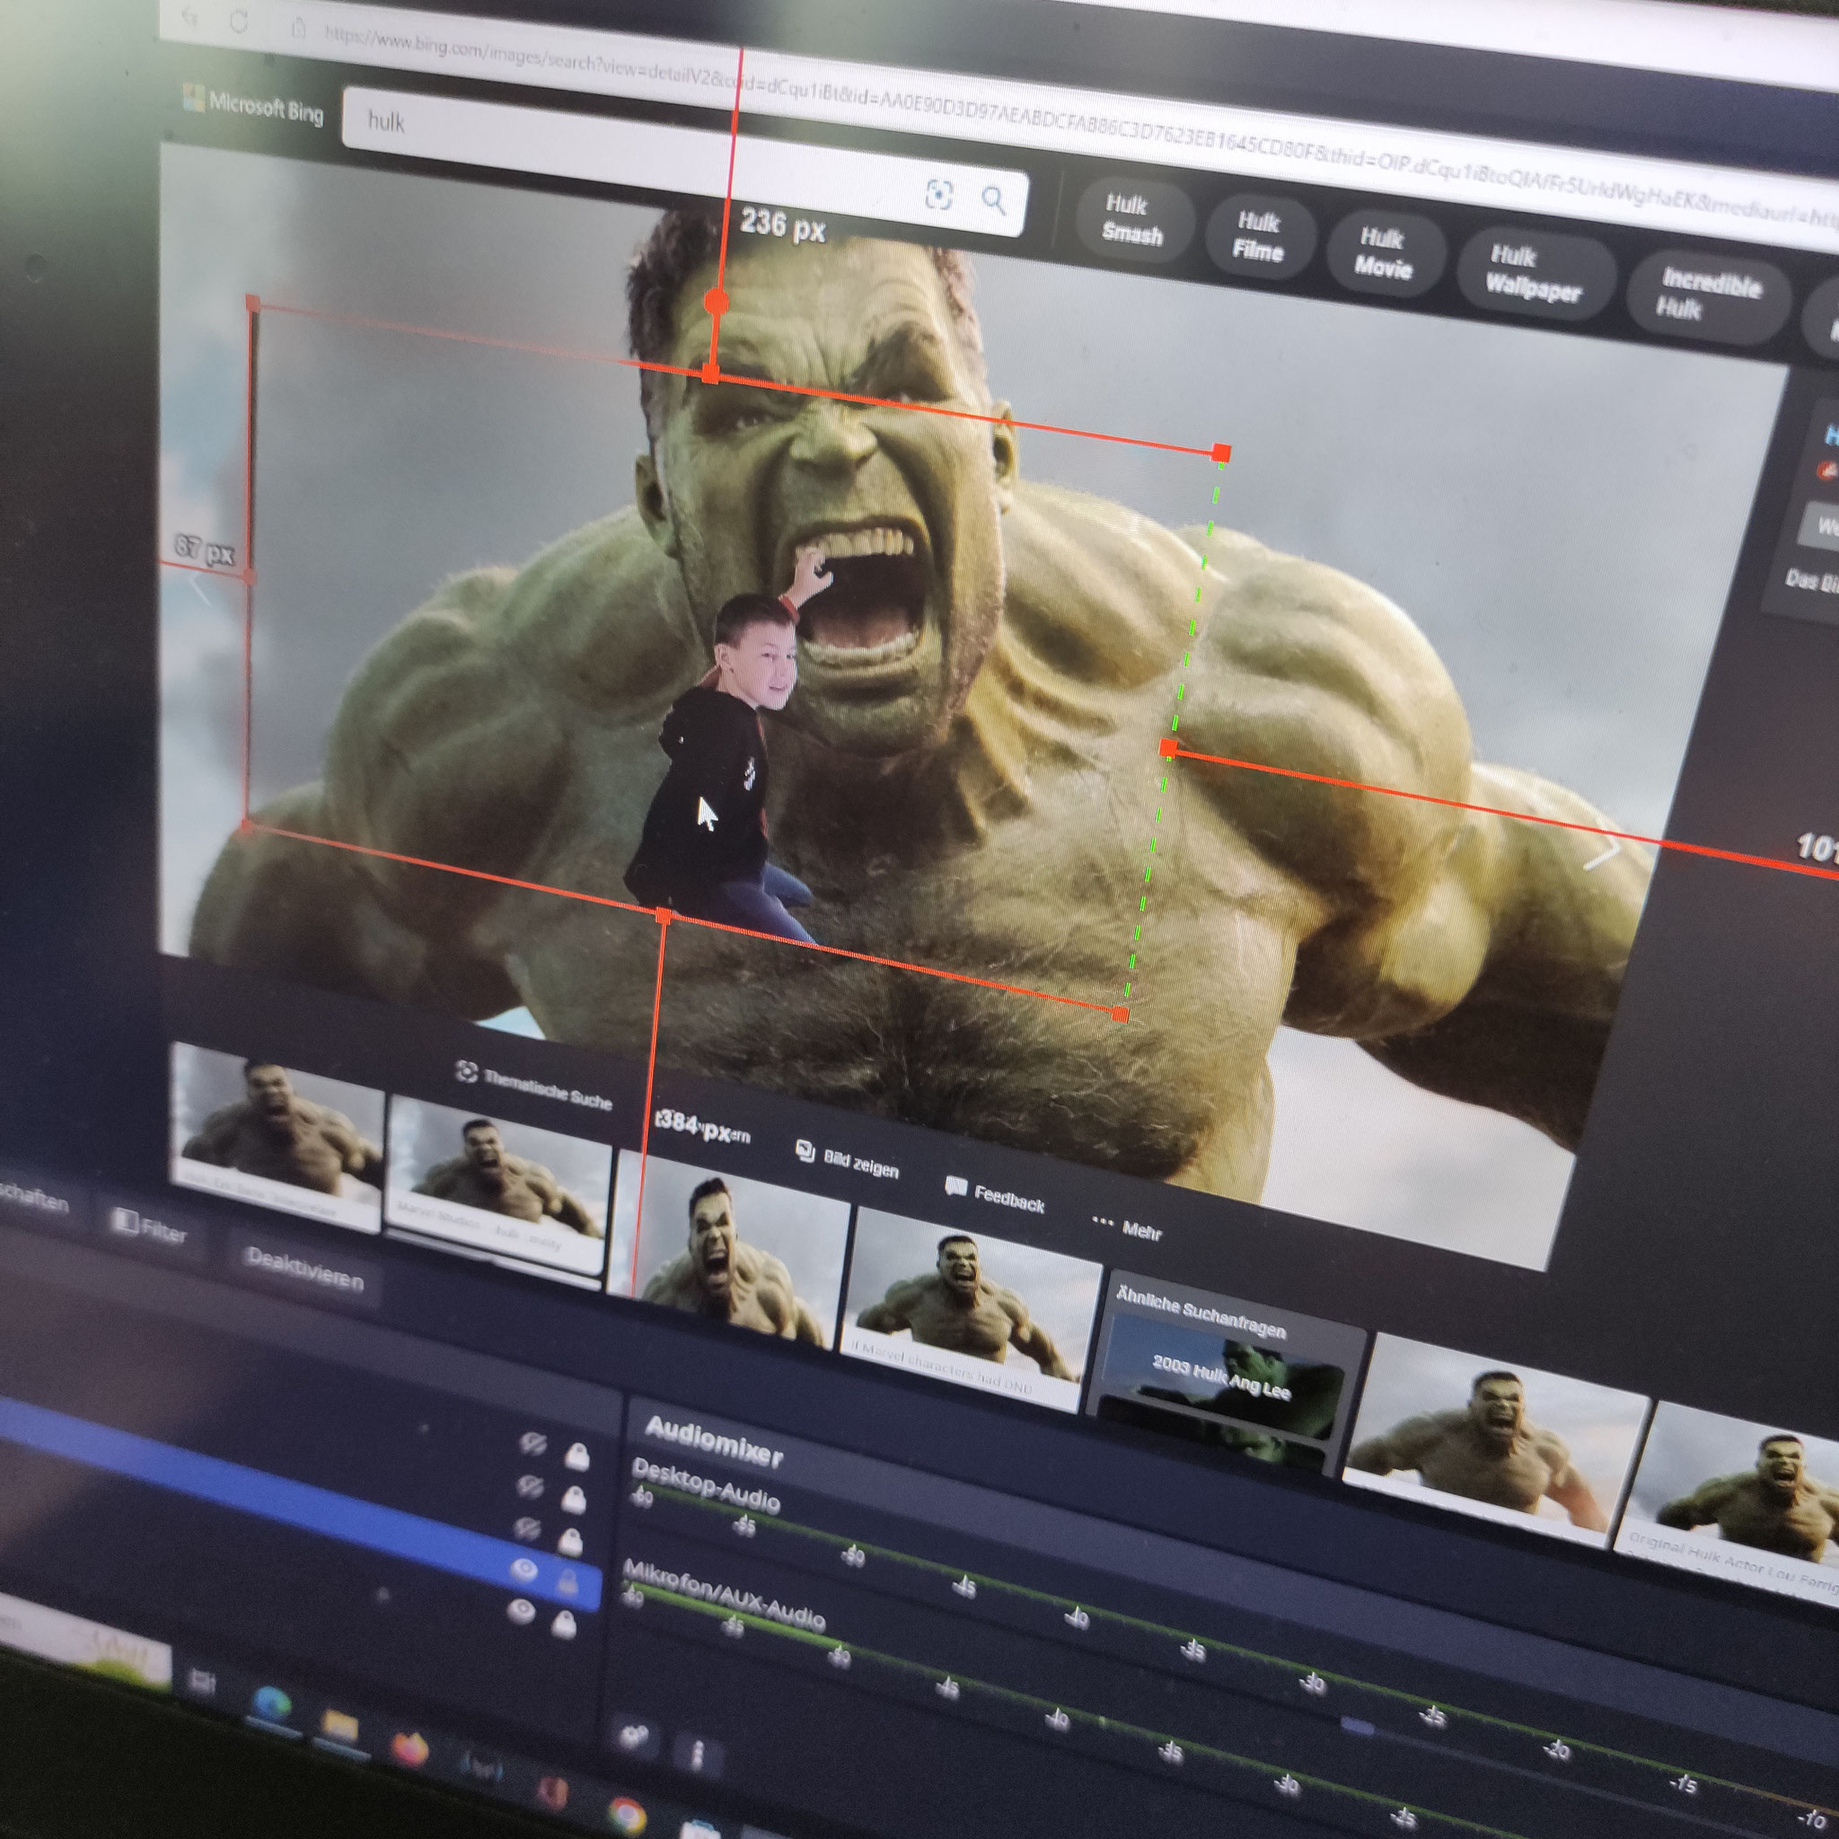This screenshot has width=1839, height=1839.
Task: Expand the Mehr options menu
Action: pos(1127,1227)
